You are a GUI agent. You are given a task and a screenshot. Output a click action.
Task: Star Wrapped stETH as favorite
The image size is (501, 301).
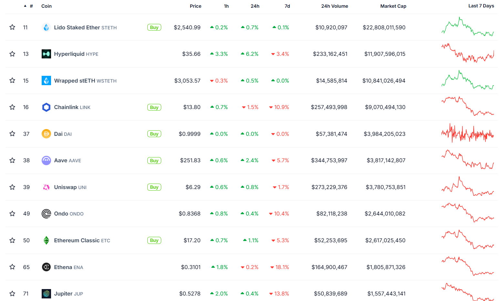coord(12,81)
